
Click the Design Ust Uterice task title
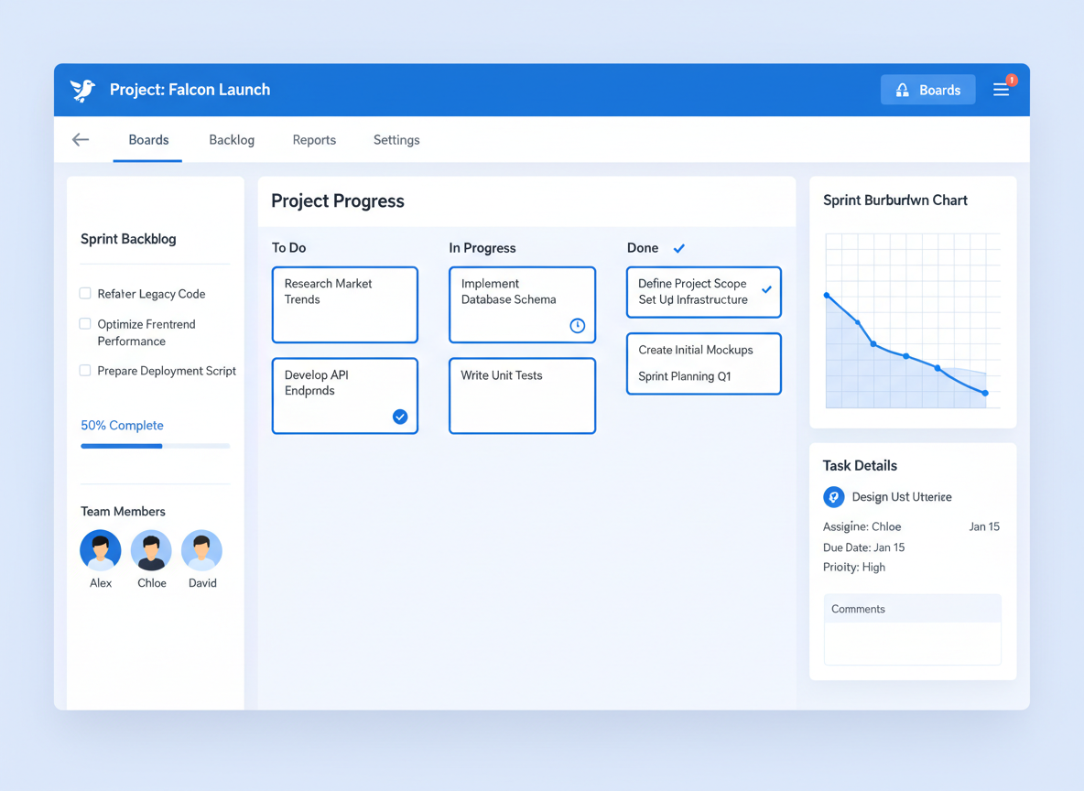click(902, 496)
